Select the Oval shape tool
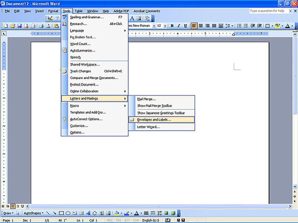 (x=68, y=213)
